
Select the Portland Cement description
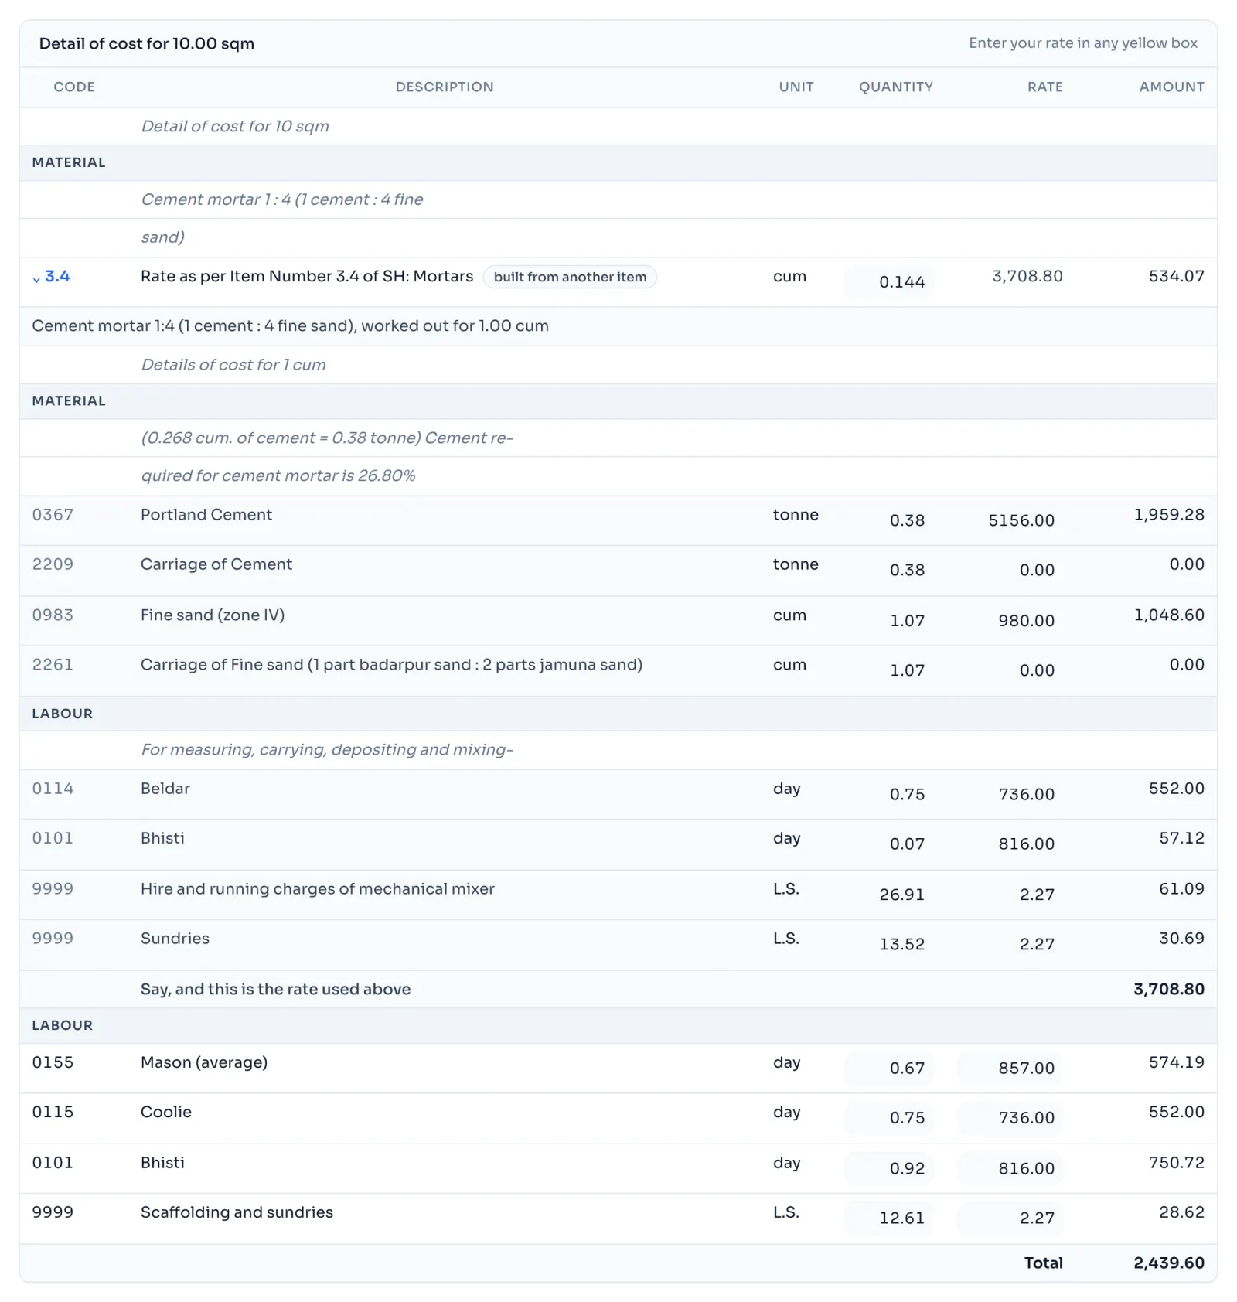coord(206,515)
